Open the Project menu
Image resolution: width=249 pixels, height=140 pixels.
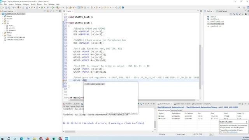pyautogui.click(x=40, y=4)
